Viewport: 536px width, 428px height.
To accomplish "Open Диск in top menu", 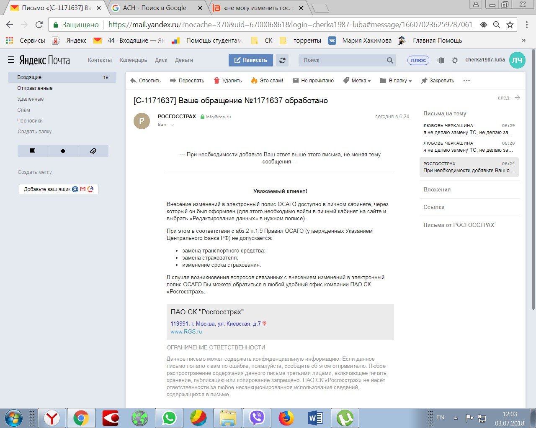I will [161, 60].
